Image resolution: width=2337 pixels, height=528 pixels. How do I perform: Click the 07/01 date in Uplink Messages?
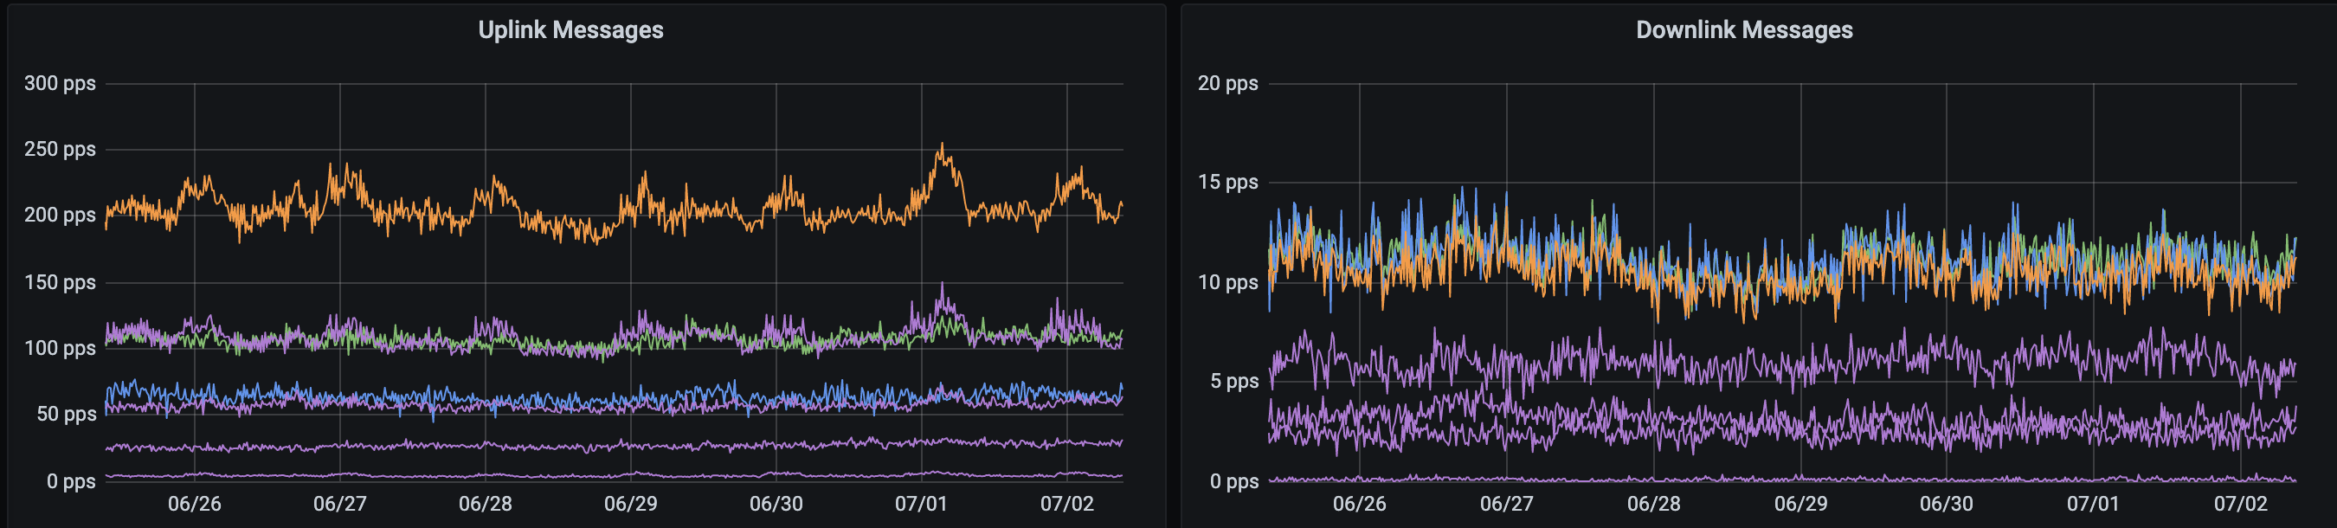coord(921,505)
